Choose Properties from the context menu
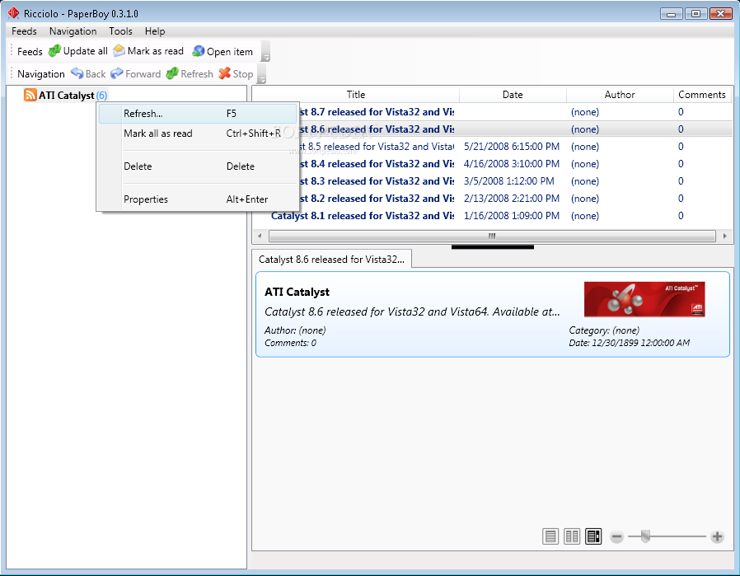The image size is (740, 576). (198, 199)
